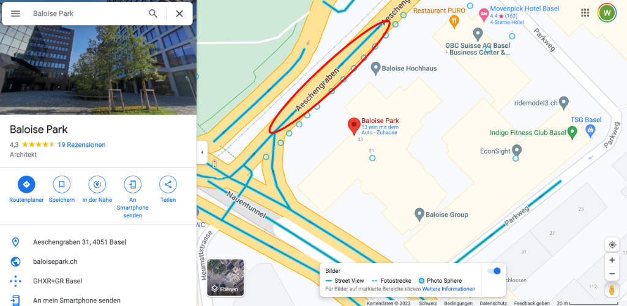This screenshot has height=306, width=627.
Task: Open the hamburger main menu
Action: [x=15, y=13]
